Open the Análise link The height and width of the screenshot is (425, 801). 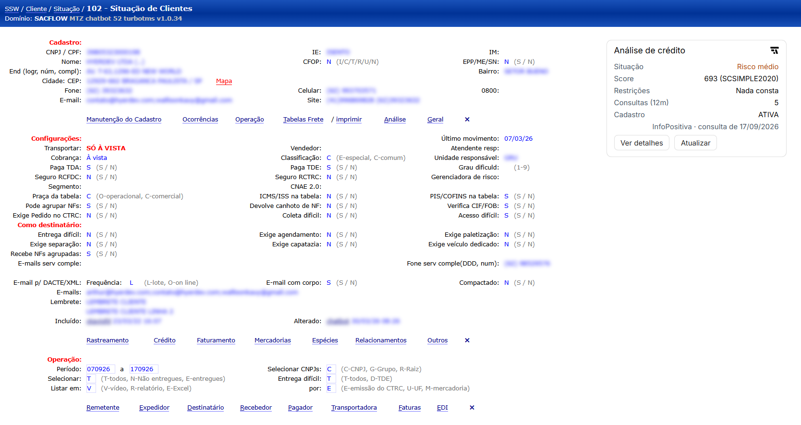pyautogui.click(x=395, y=120)
